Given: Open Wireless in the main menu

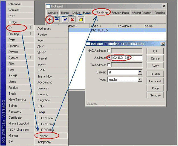Looking at the screenshot, I should [x=20, y=10].
